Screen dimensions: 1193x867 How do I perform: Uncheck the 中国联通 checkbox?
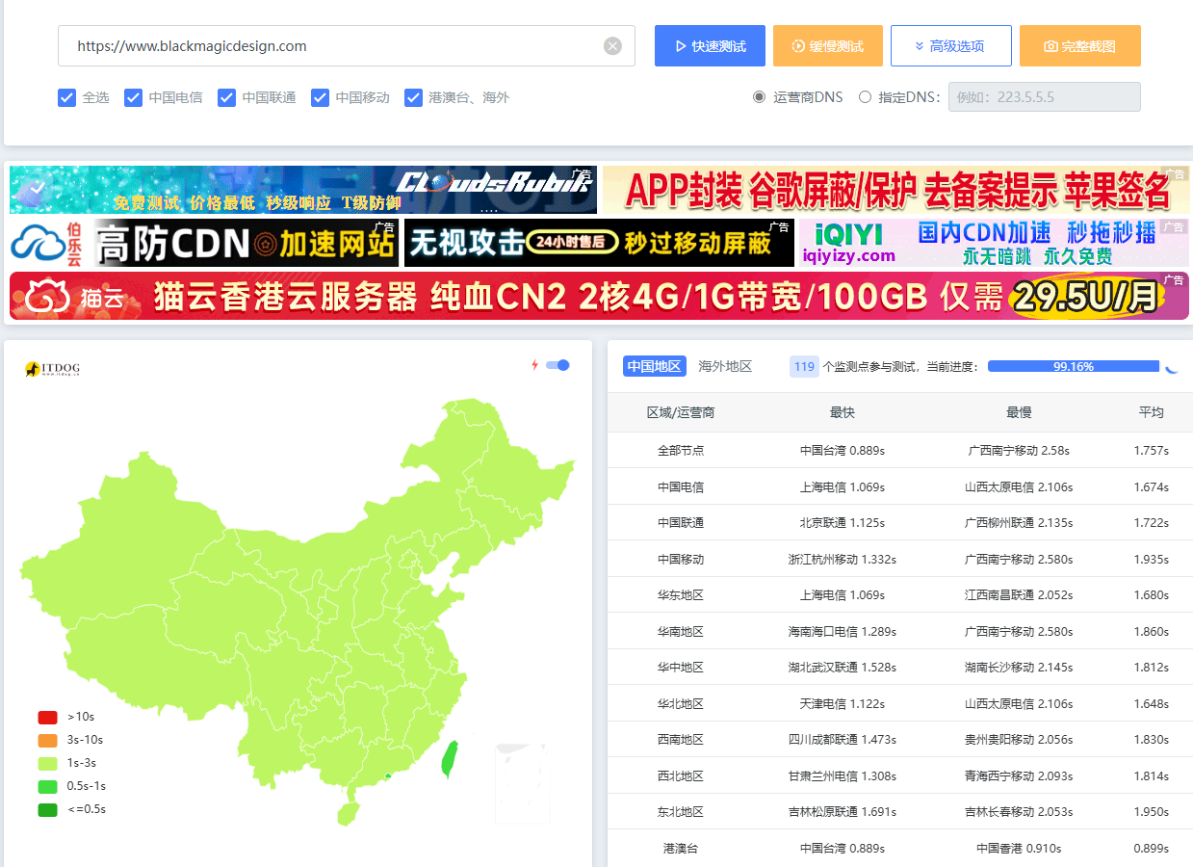tap(227, 97)
